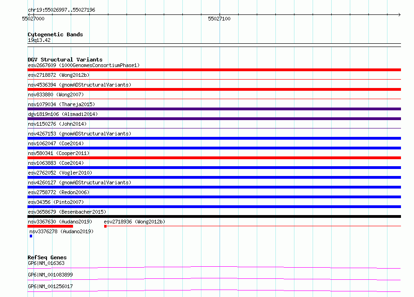Open esv3658679 (Besenbacher2015) variant label
This screenshot has height=297, width=414.
click(x=67, y=212)
